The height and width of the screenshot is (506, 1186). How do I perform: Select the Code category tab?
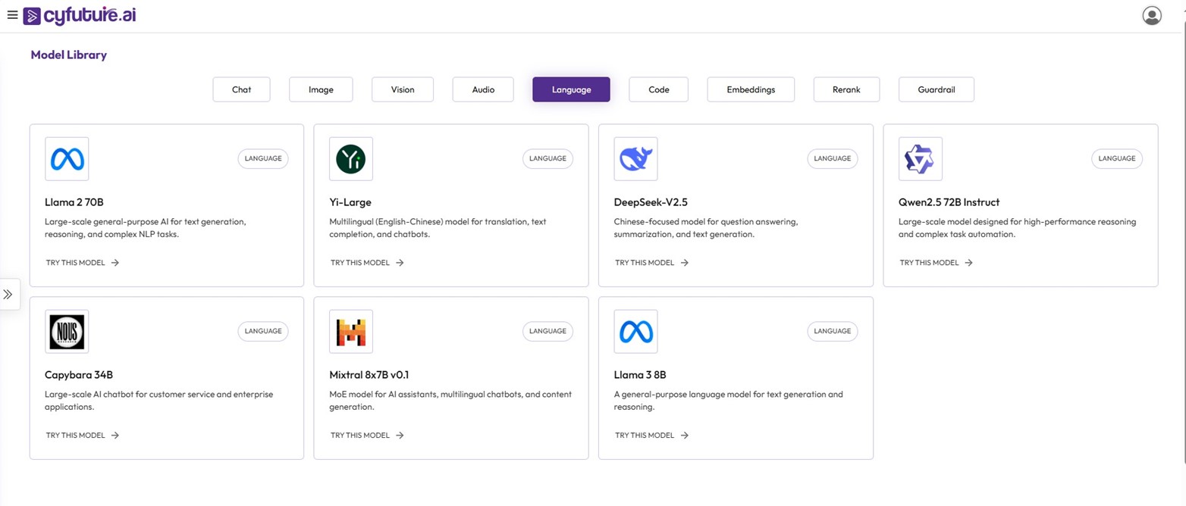coord(658,89)
